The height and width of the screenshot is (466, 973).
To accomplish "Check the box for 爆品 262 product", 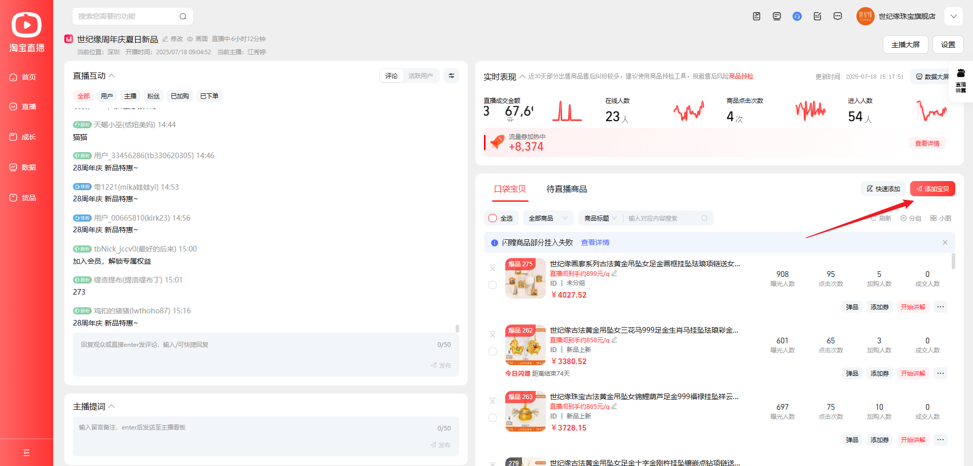I will click(x=493, y=351).
